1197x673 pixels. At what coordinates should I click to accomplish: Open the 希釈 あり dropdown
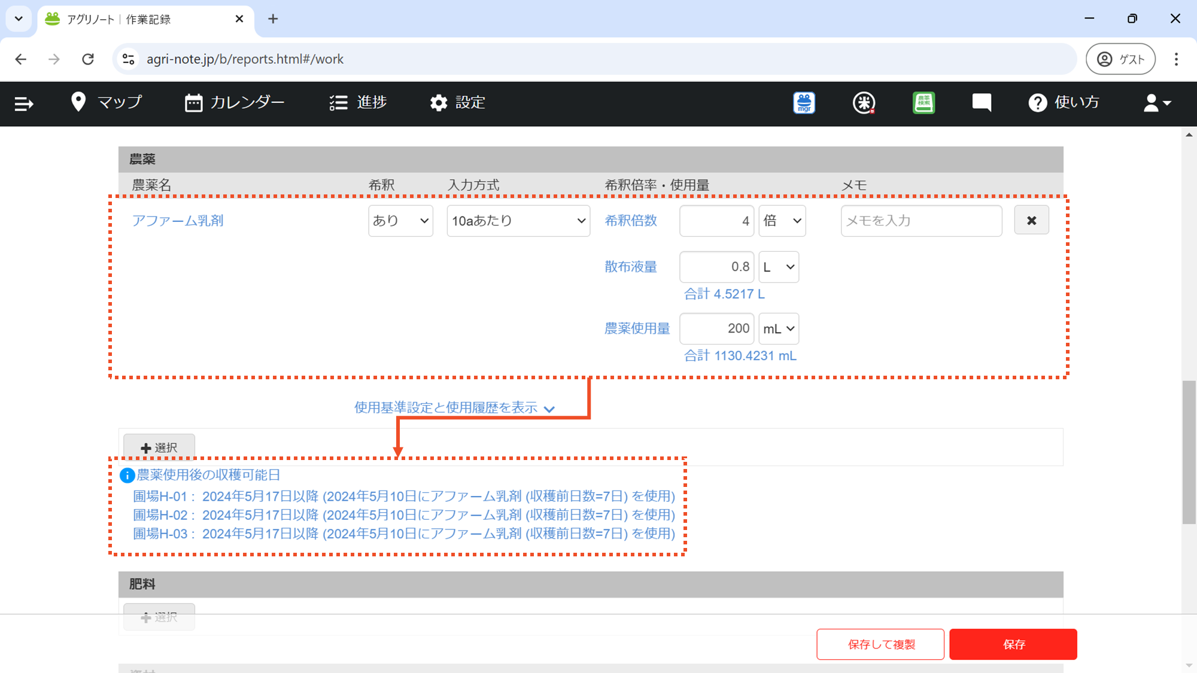point(400,221)
